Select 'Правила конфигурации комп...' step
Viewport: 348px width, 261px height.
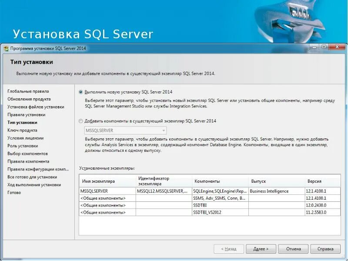(38, 169)
